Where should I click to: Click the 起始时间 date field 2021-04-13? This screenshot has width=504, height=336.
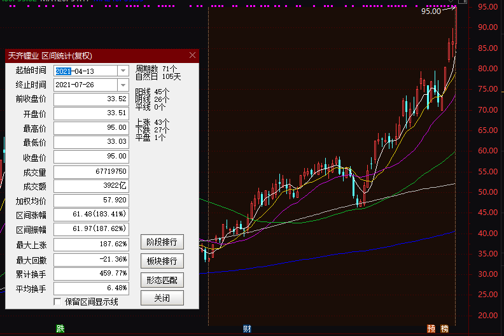[85, 71]
